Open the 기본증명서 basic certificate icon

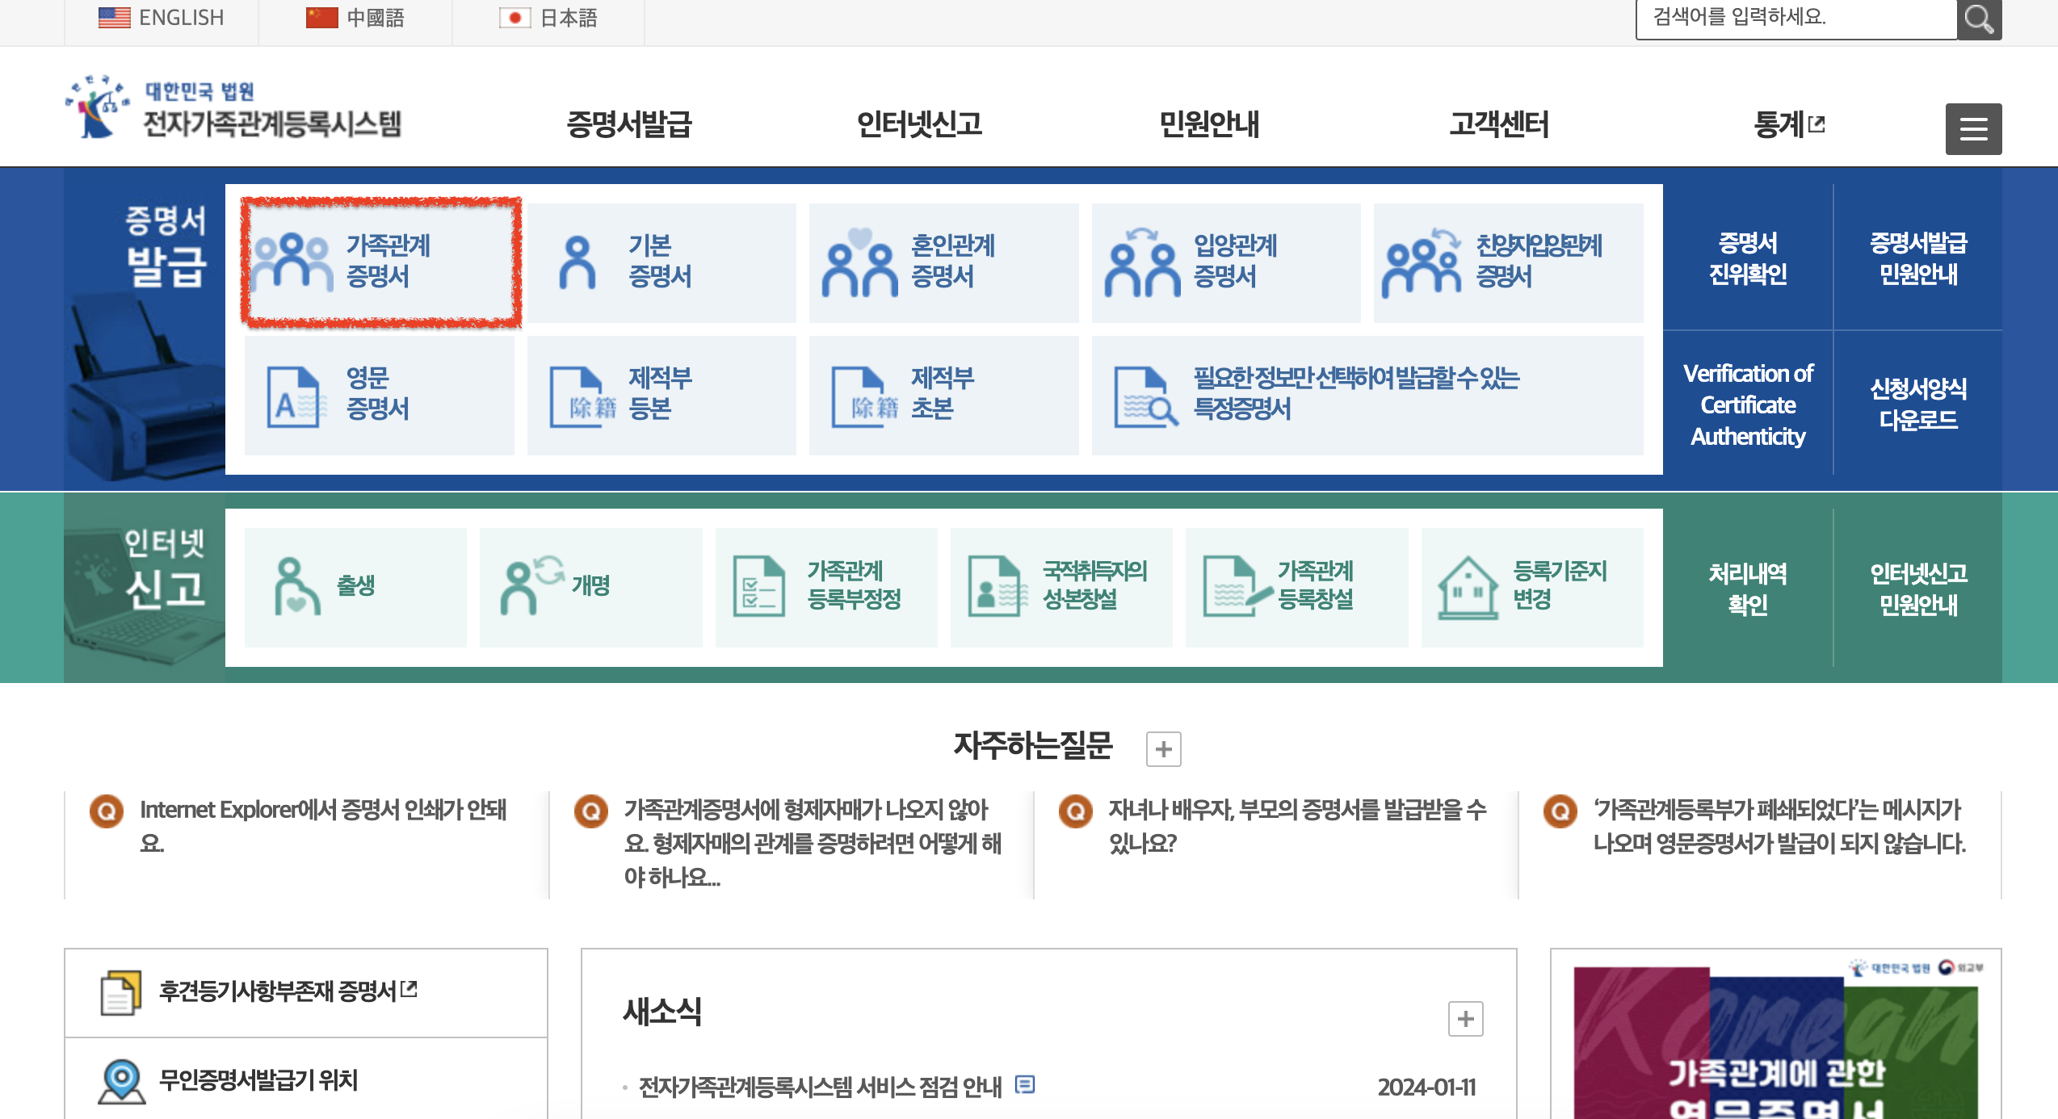pyautogui.click(x=661, y=260)
